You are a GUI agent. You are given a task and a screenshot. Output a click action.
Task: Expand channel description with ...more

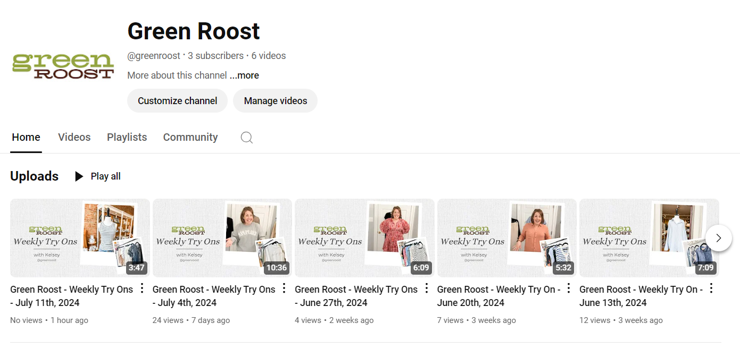tap(244, 75)
